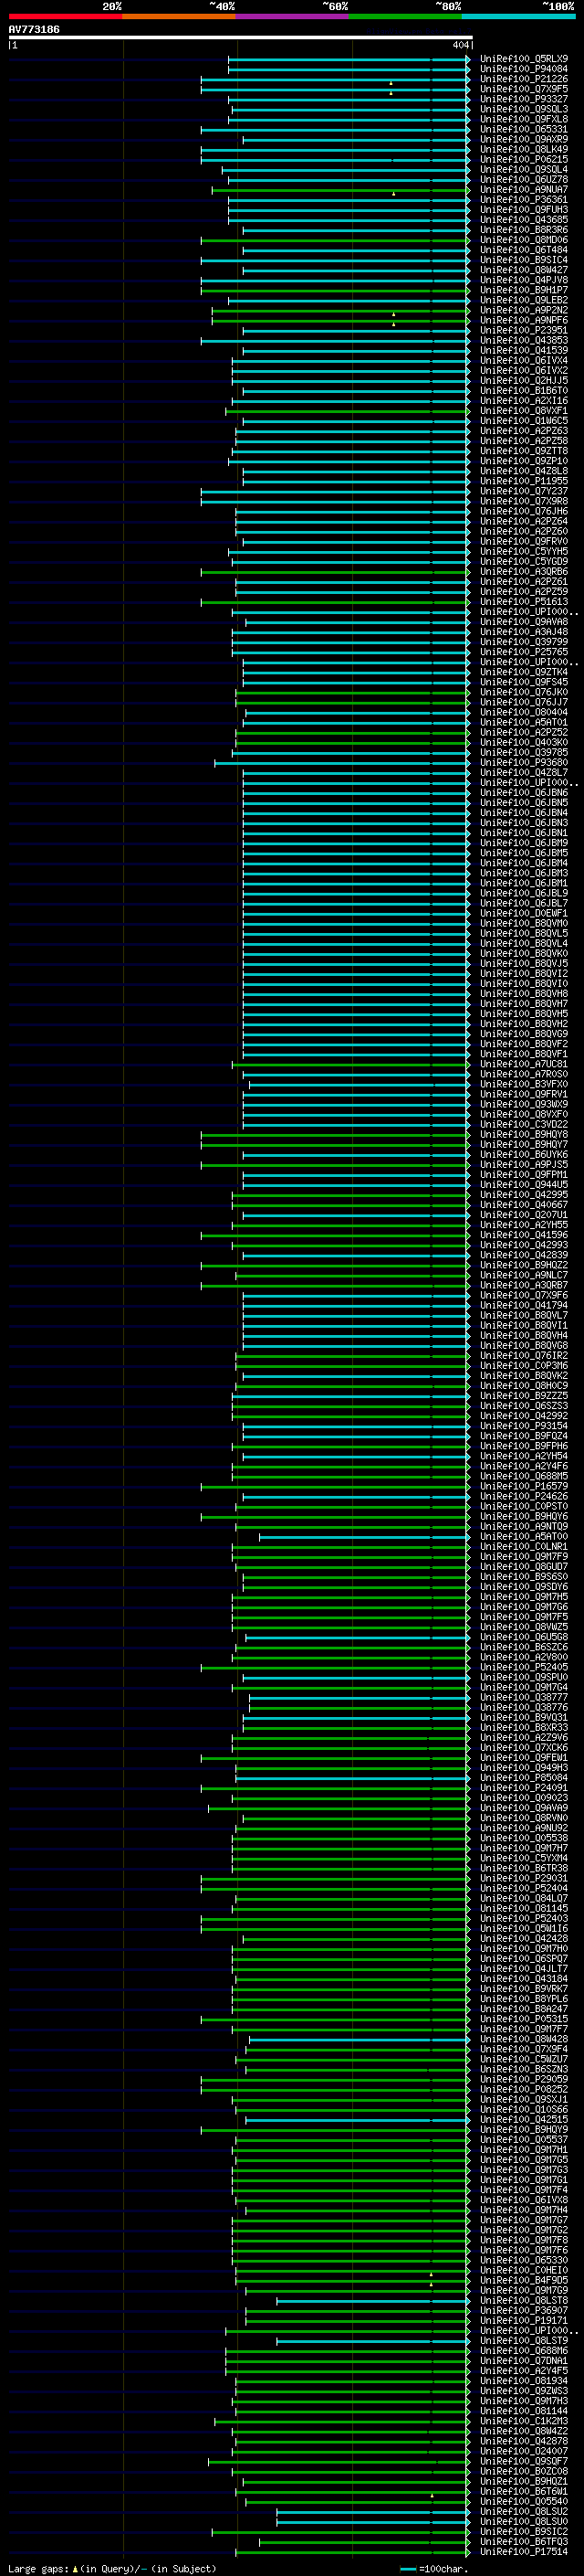Click the green ~80% identity legend segment
584x2576 pixels.
coord(405,16)
